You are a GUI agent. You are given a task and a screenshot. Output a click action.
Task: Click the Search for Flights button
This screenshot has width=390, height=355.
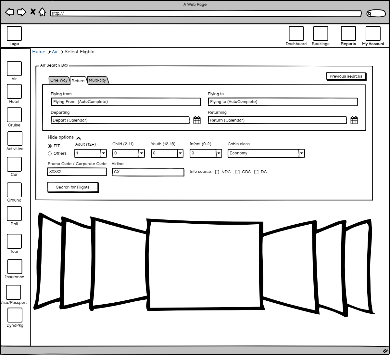tap(73, 187)
